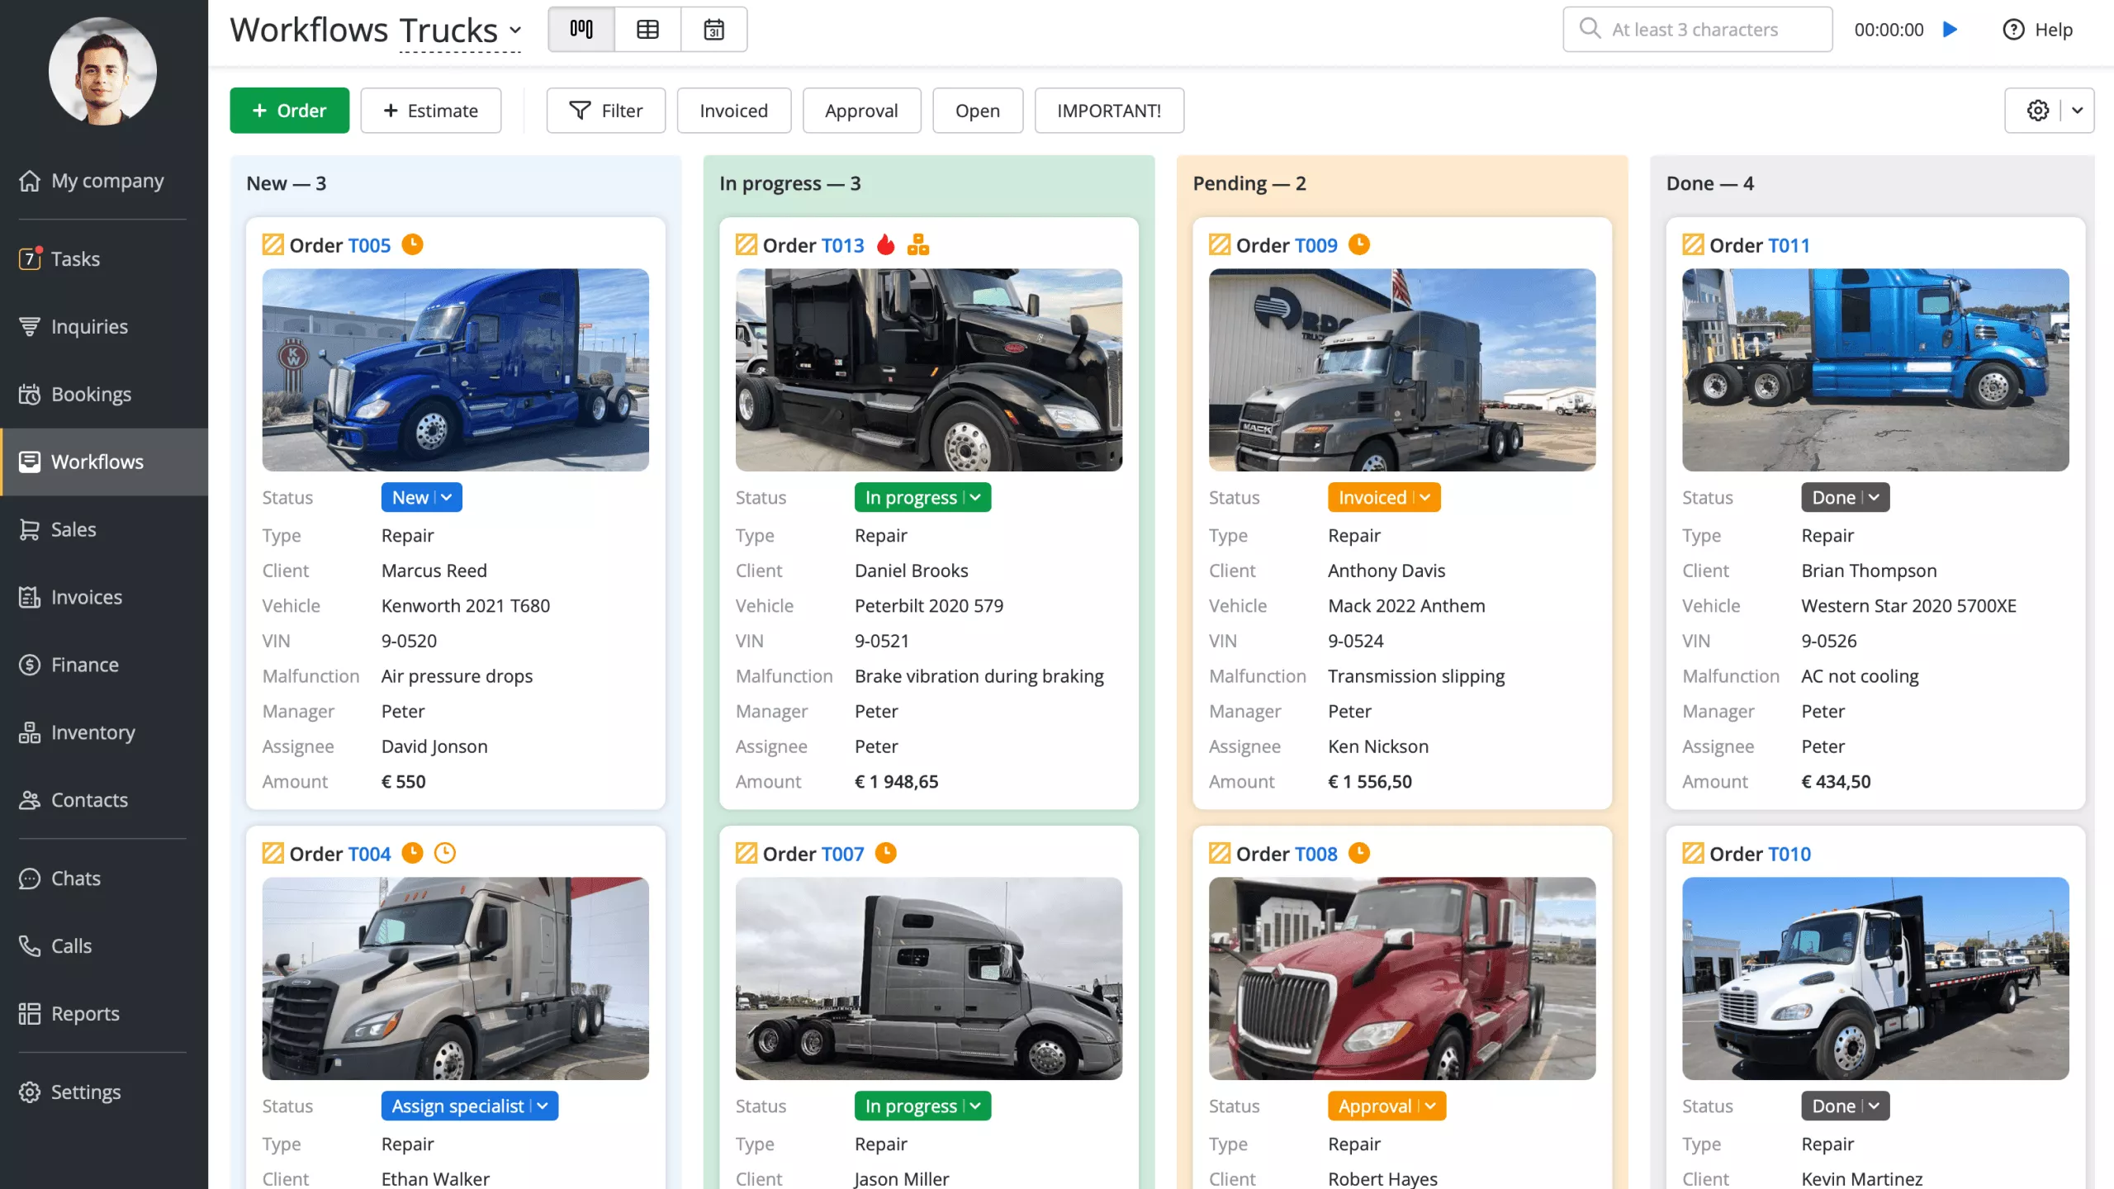The image size is (2114, 1189).
Task: Go to Inquiries section
Action: pos(104,326)
